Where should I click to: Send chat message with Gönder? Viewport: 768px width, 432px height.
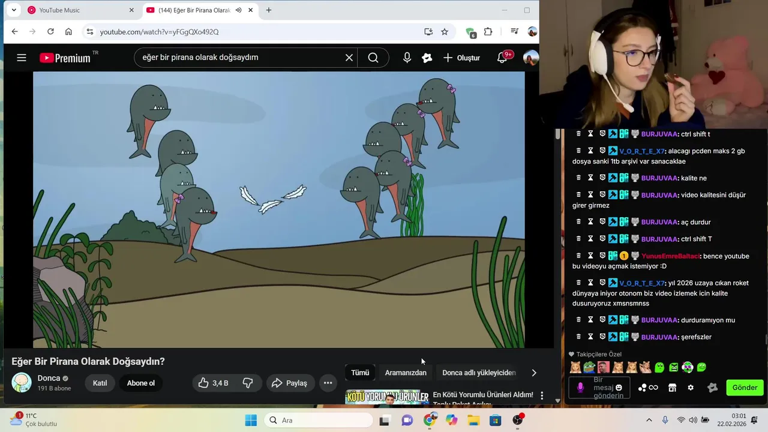[745, 388]
